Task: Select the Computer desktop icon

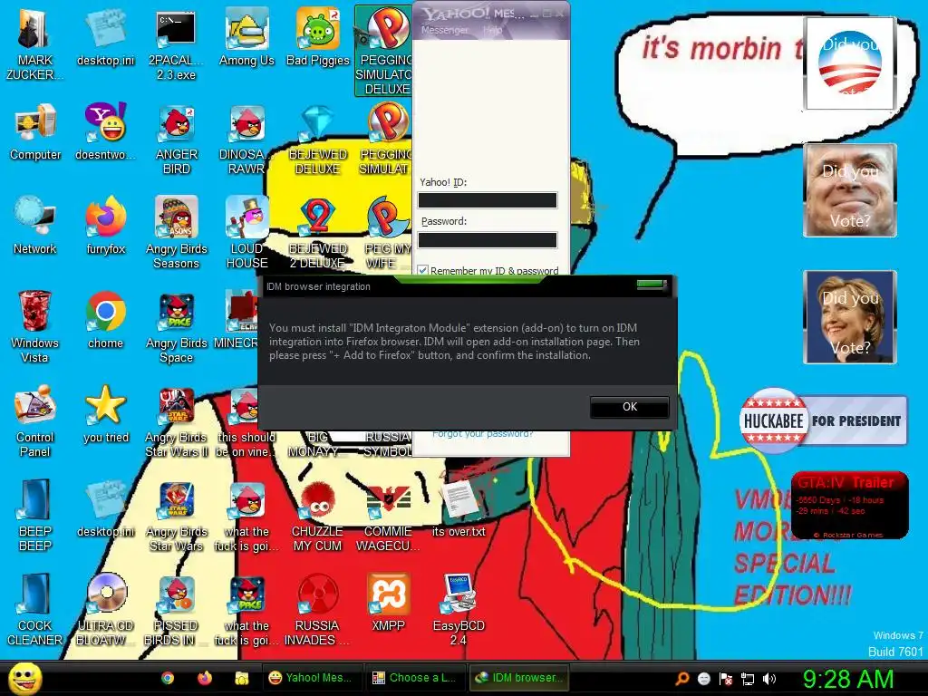Action: [x=35, y=133]
